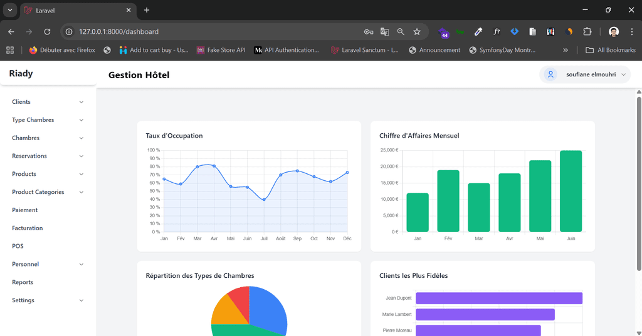
Task: Click the browser reload page icon
Action: pos(47,31)
